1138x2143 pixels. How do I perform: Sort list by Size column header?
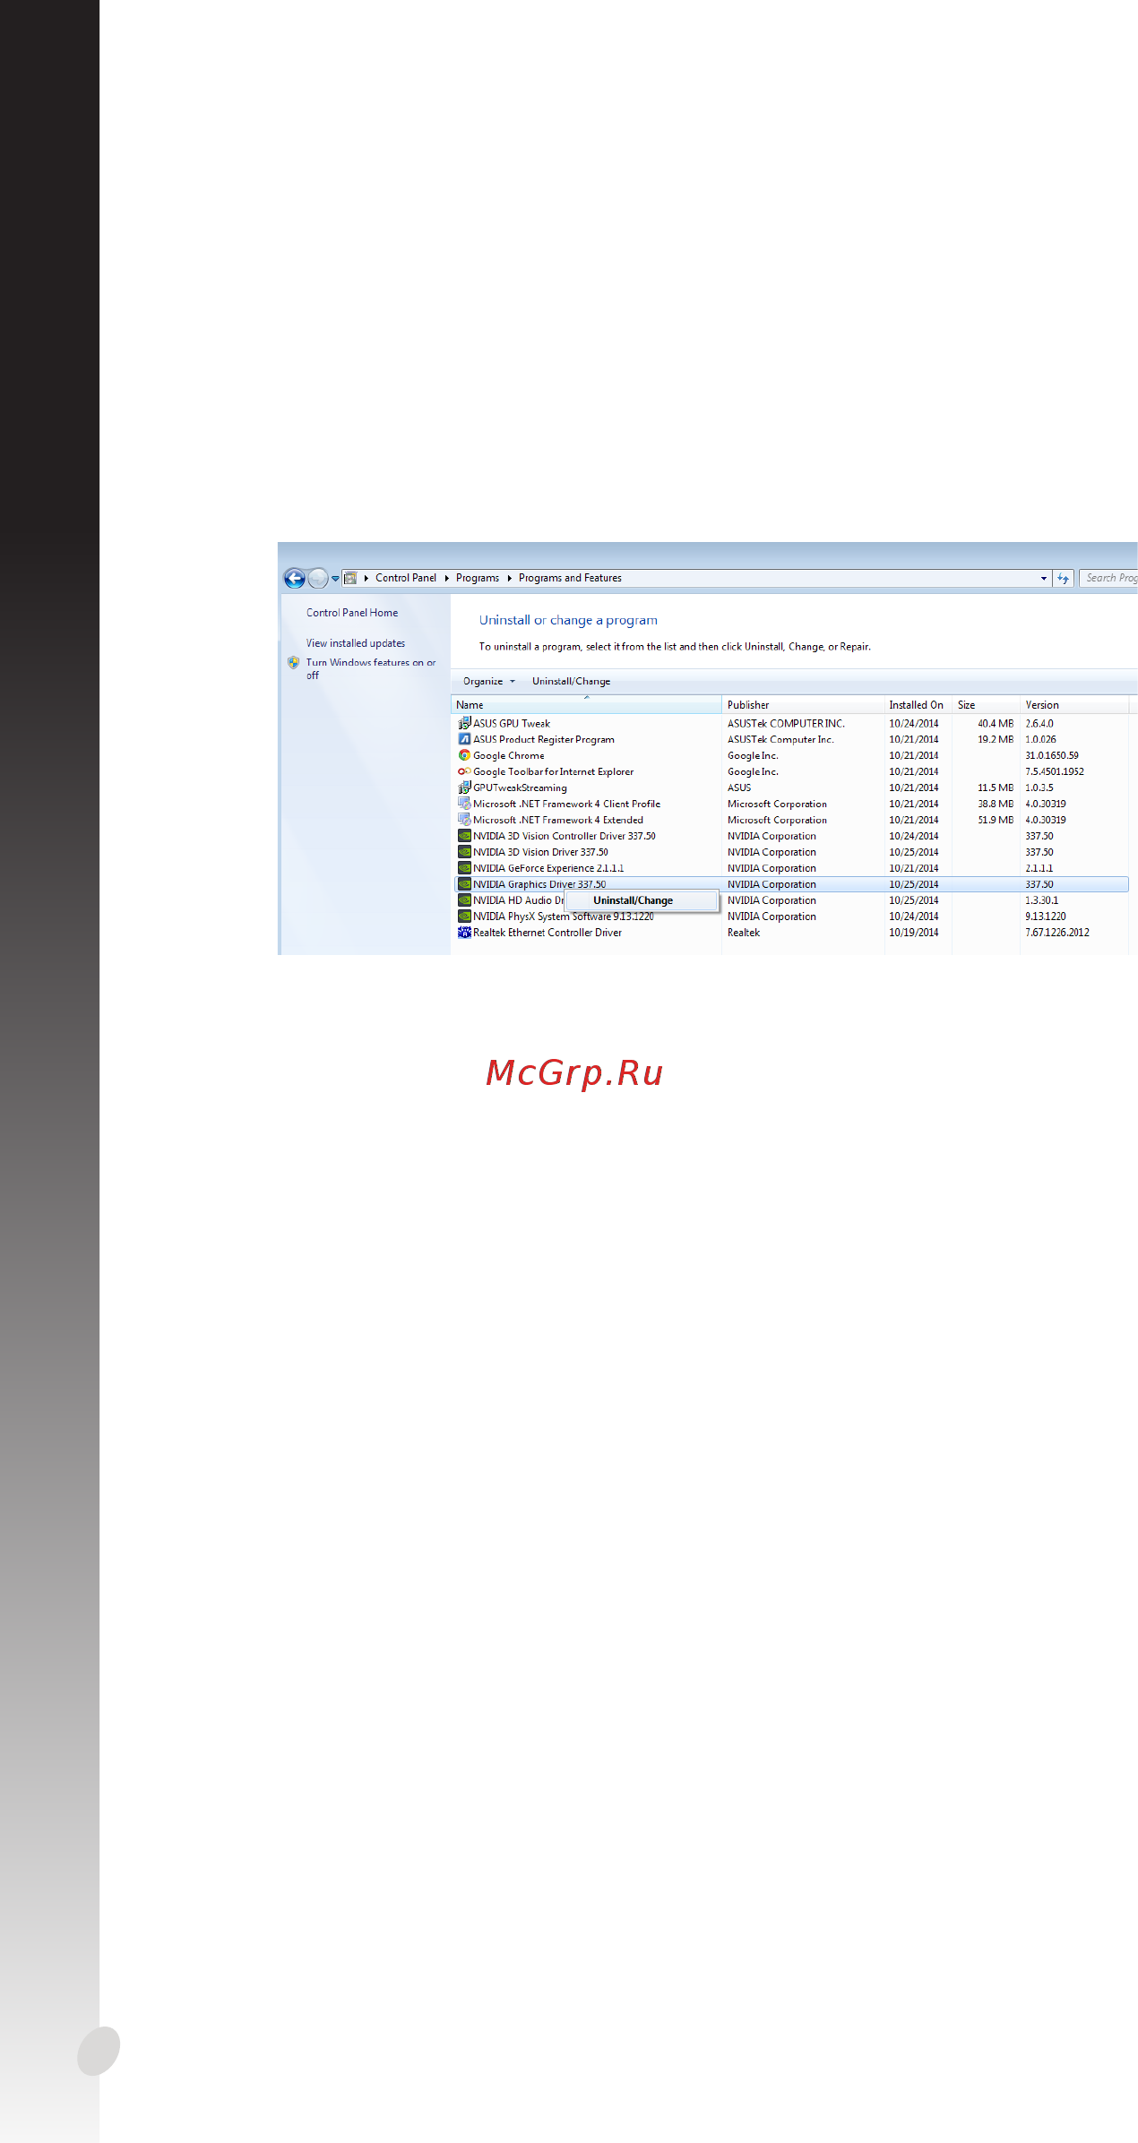pos(986,705)
